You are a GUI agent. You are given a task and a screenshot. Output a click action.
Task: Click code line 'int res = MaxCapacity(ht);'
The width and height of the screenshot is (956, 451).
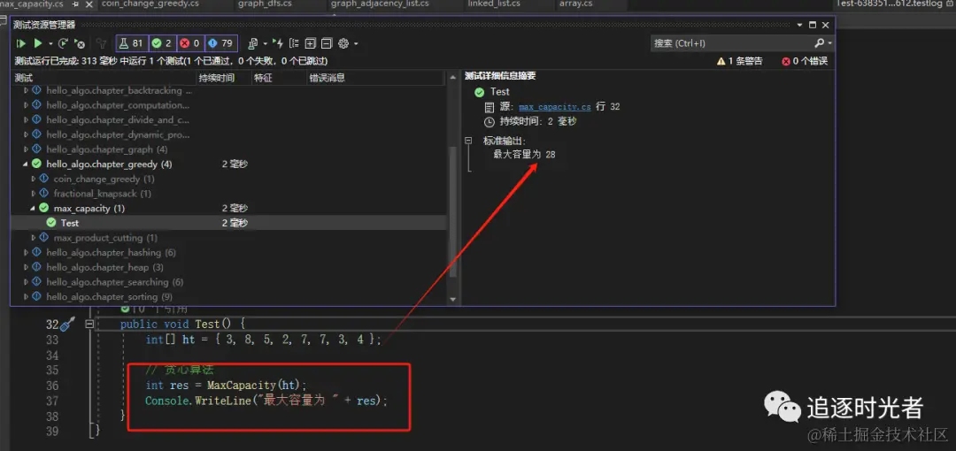[x=227, y=386]
